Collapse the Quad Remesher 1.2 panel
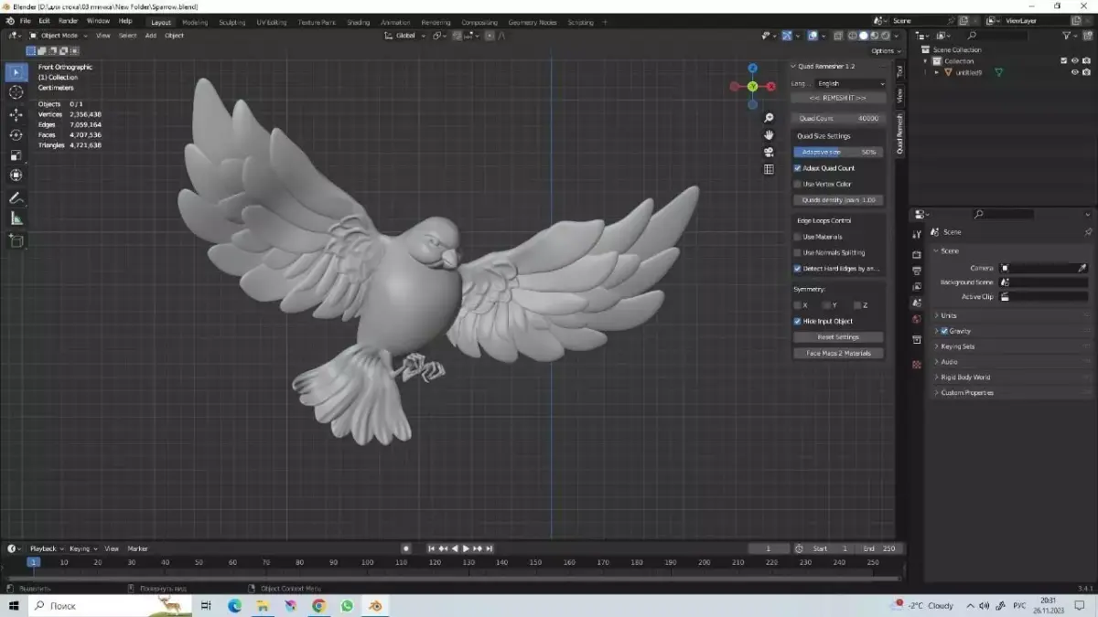The width and height of the screenshot is (1098, 617). (794, 66)
